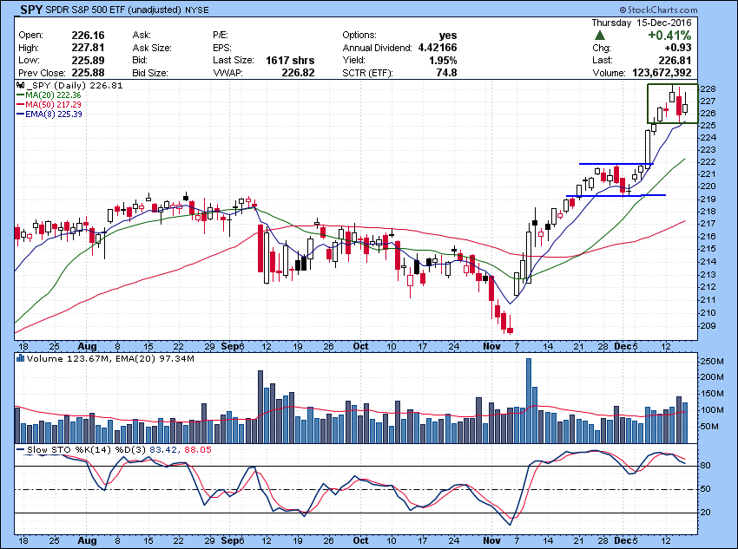Click the VWAP value '226.82'
Image resolution: width=738 pixels, height=549 pixels.
(298, 73)
